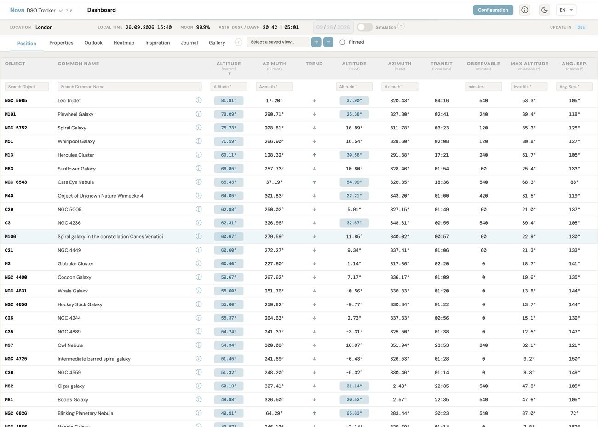Click altitude value 81.81° for NGC 5985
This screenshot has height=427, width=598.
coord(229,100)
